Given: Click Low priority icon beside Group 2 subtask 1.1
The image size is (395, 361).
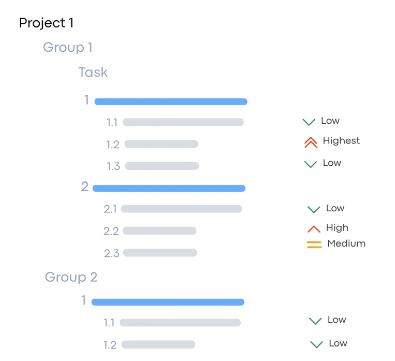Looking at the screenshot, I should [x=315, y=321].
